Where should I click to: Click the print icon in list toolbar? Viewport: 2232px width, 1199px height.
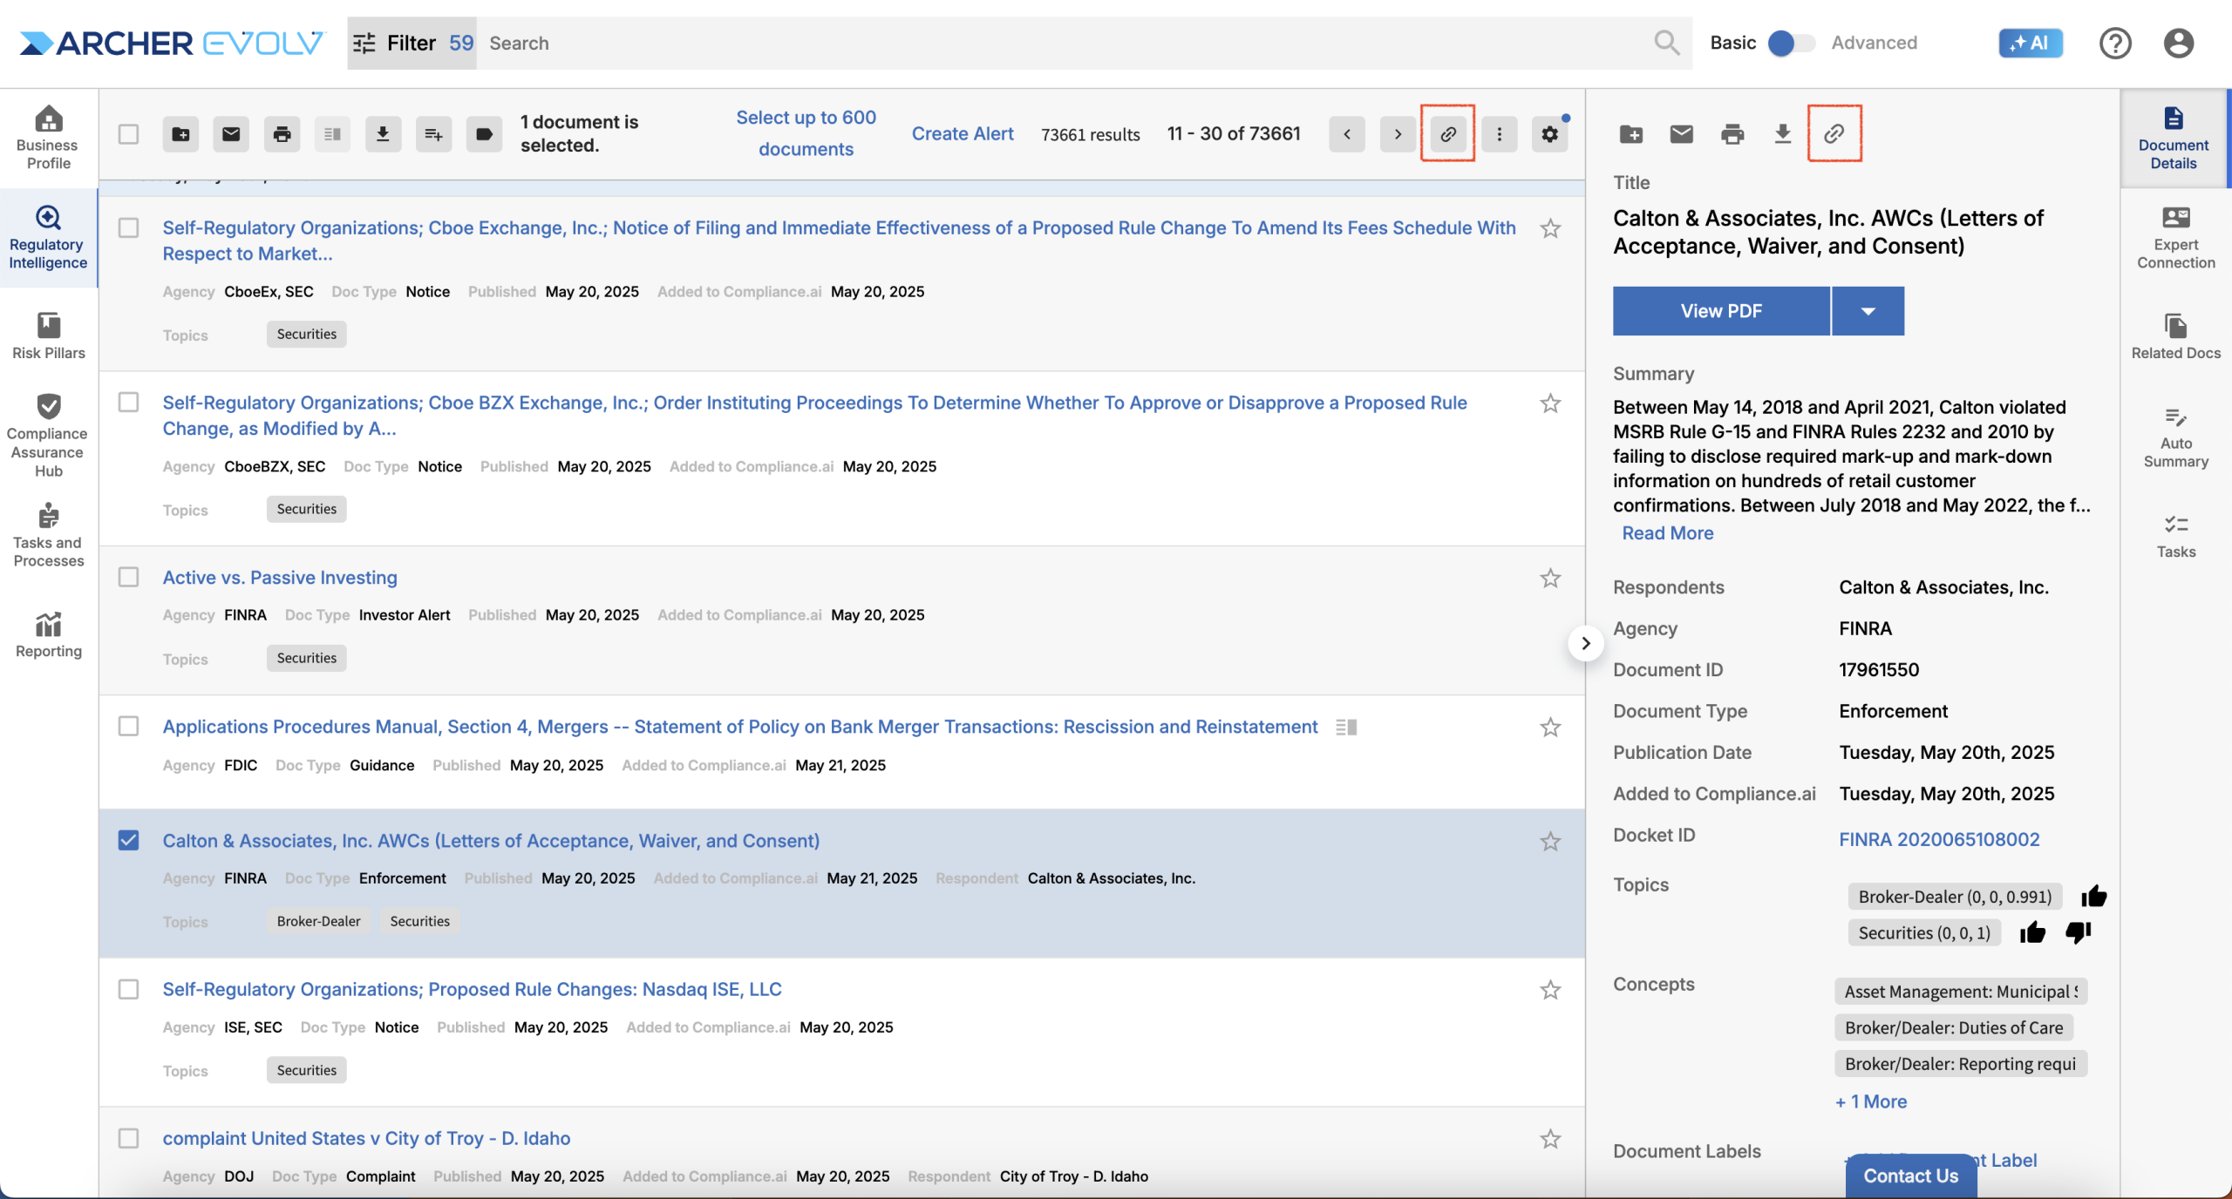(x=282, y=134)
